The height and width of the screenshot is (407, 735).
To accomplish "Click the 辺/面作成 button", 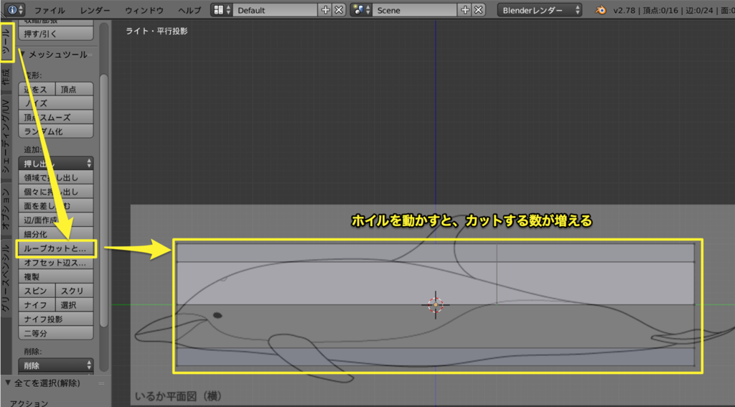I will pyautogui.click(x=56, y=220).
